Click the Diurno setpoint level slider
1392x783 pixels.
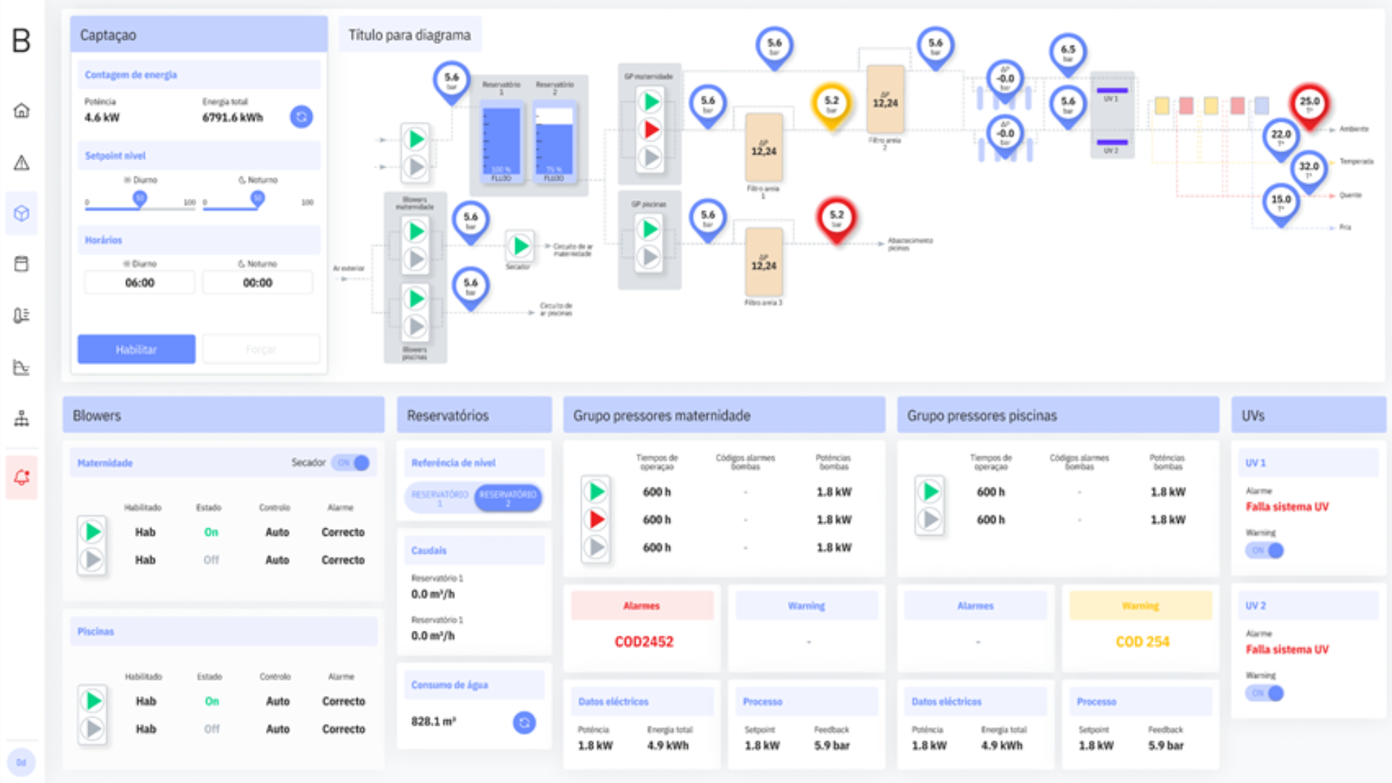(x=139, y=199)
